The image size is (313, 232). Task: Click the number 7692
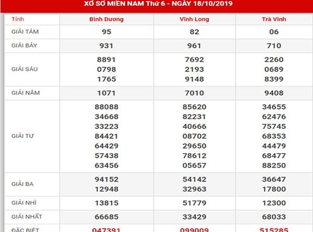[194, 59]
